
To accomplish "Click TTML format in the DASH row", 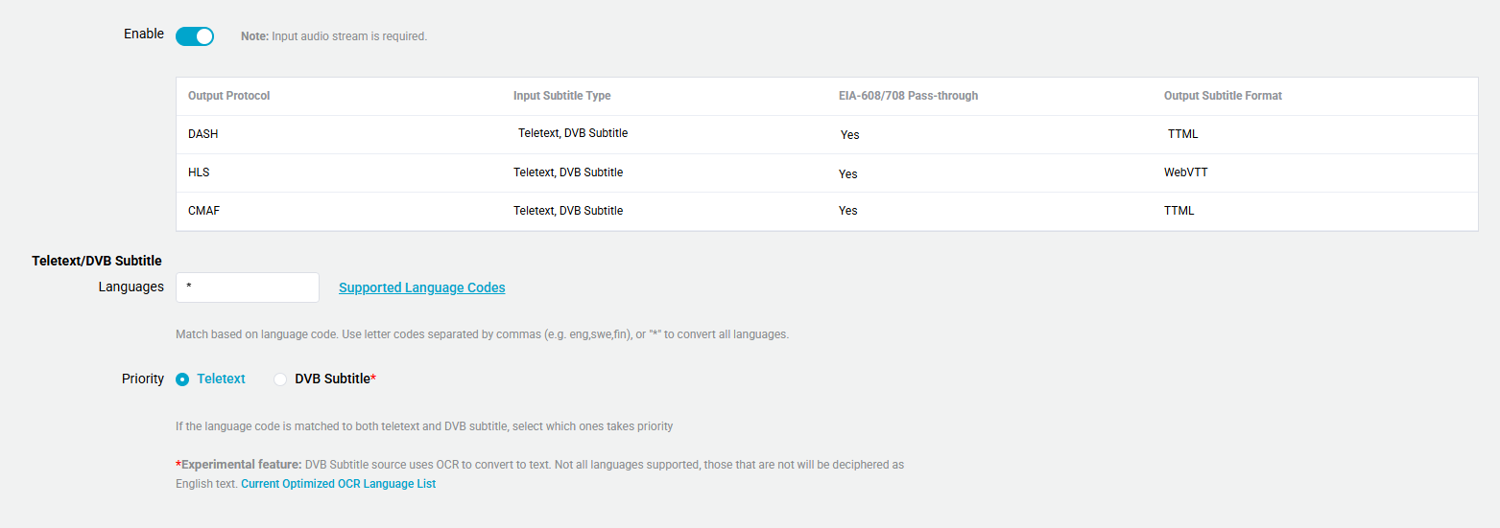I will (x=1182, y=134).
